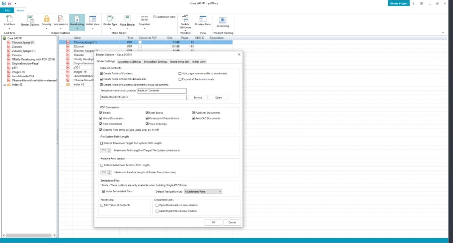Click the pdfDocs app icon in title bar
This screenshot has width=453, height=243.
[x=3, y=3]
